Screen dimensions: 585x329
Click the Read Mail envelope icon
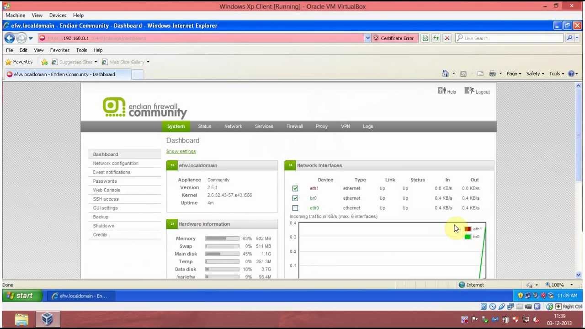coord(480,74)
